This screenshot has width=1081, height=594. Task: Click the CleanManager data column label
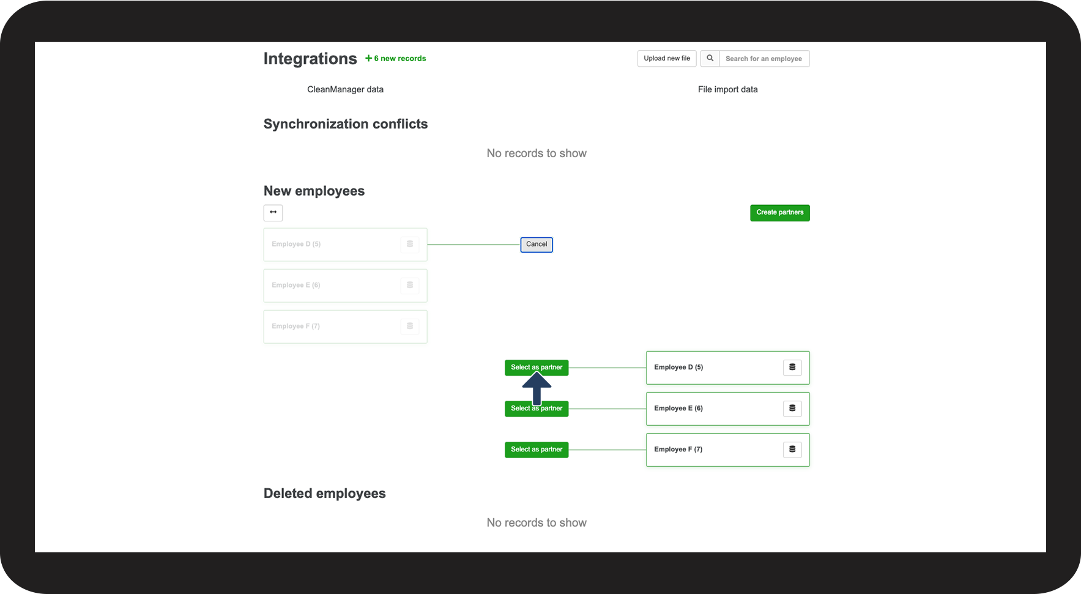point(345,89)
